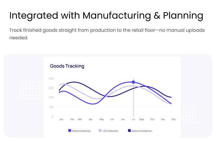216x141 pixels.
Task: Click the LXU Collection legend color square
Action: point(100,131)
